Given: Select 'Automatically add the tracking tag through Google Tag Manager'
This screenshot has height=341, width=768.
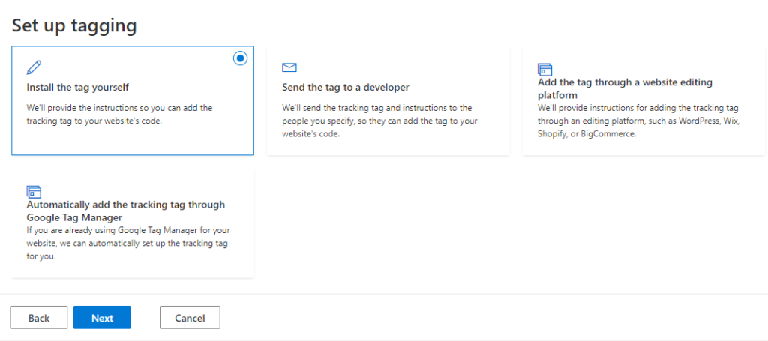Looking at the screenshot, I should [x=126, y=211].
